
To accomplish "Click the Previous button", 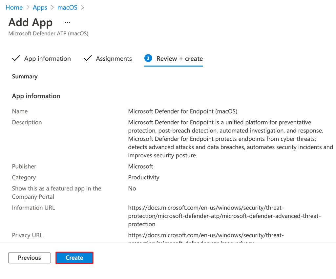I will pyautogui.click(x=29, y=258).
